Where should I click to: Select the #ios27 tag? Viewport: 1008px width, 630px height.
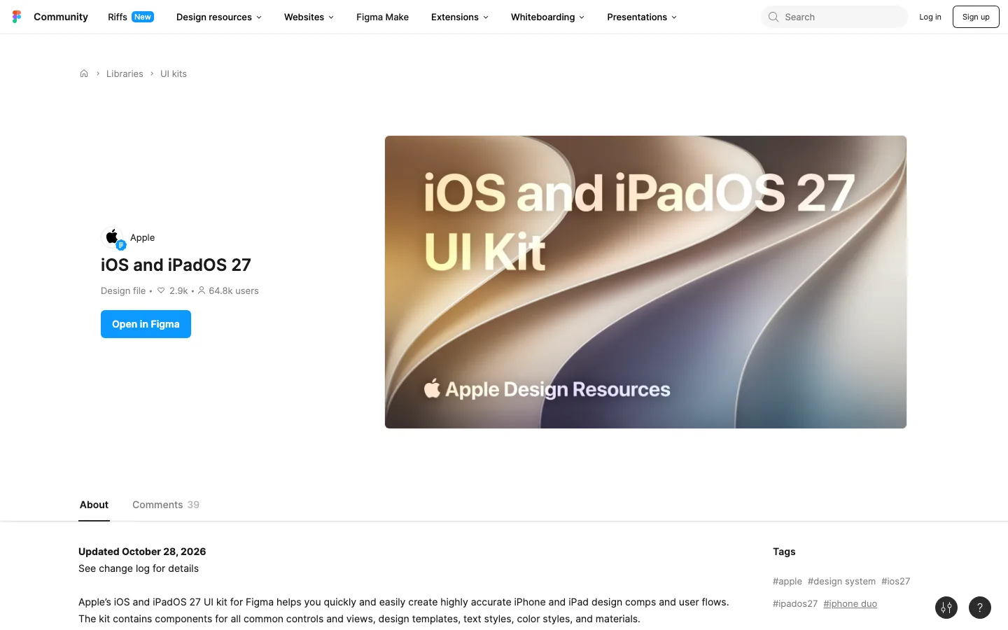pos(896,581)
